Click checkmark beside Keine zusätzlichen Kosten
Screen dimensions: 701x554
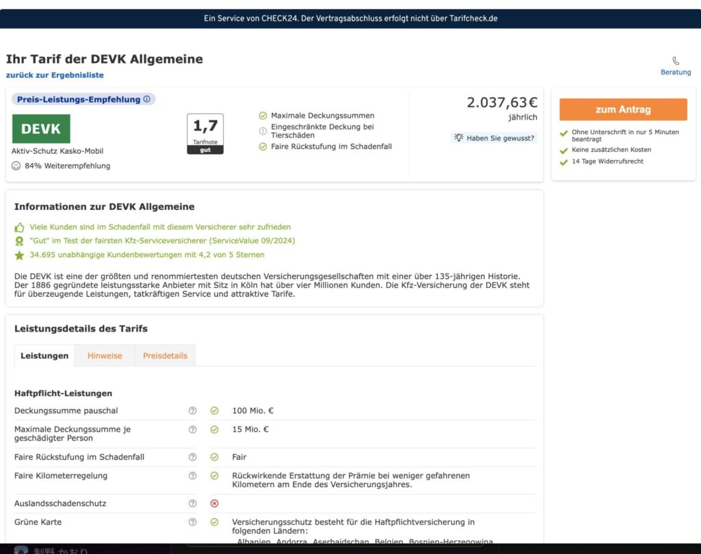564,150
